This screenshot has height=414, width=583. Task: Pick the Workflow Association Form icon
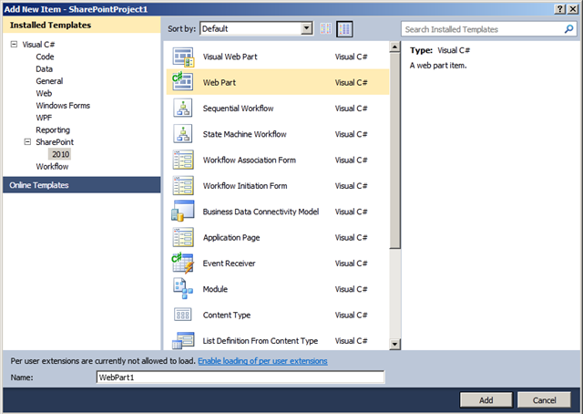coord(183,160)
